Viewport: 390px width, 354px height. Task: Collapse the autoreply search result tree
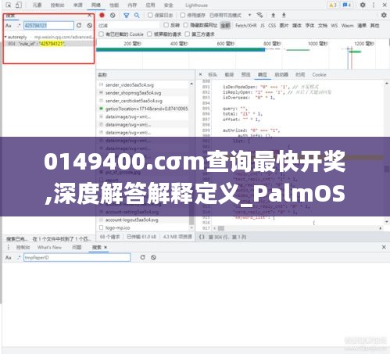point(5,37)
